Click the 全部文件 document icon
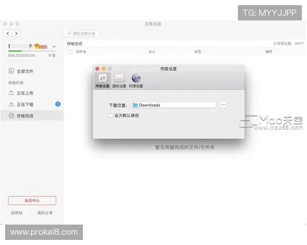This screenshot has height=245, width=307. pos(11,71)
